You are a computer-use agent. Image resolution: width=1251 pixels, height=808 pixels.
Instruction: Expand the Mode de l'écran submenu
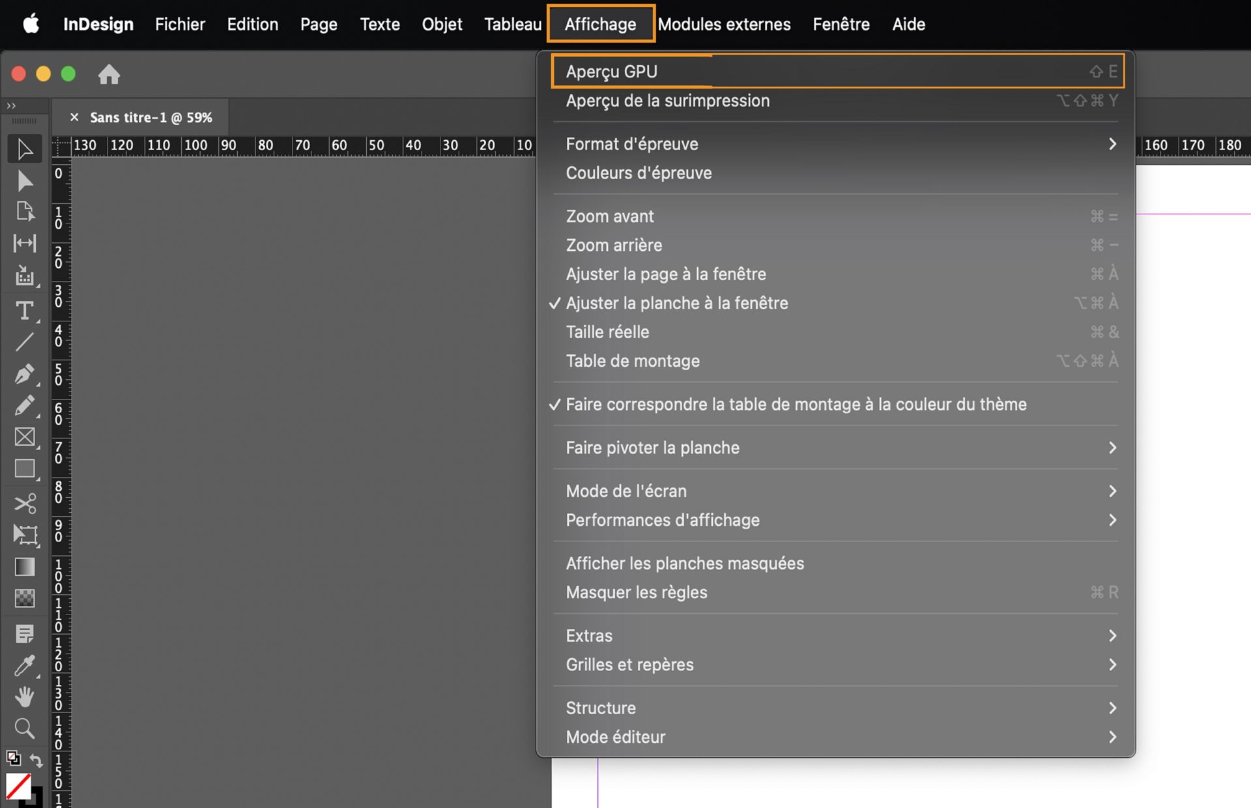[625, 491]
